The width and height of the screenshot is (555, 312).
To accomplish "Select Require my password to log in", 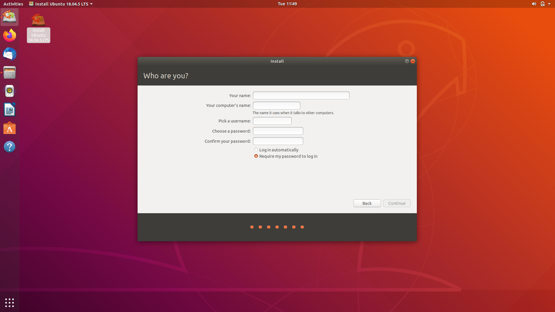I will pyautogui.click(x=256, y=156).
